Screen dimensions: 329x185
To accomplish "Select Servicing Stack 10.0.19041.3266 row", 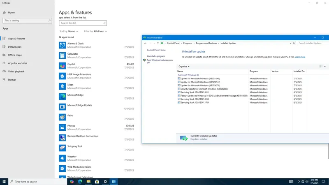I will 195,99.
